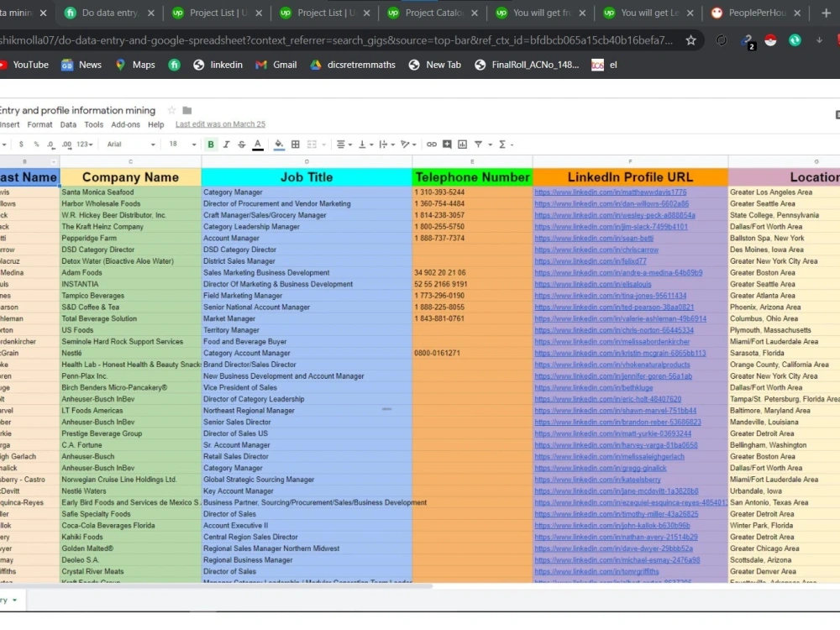
Task: Open dan-willows LinkedIn profile link
Action: pos(612,203)
